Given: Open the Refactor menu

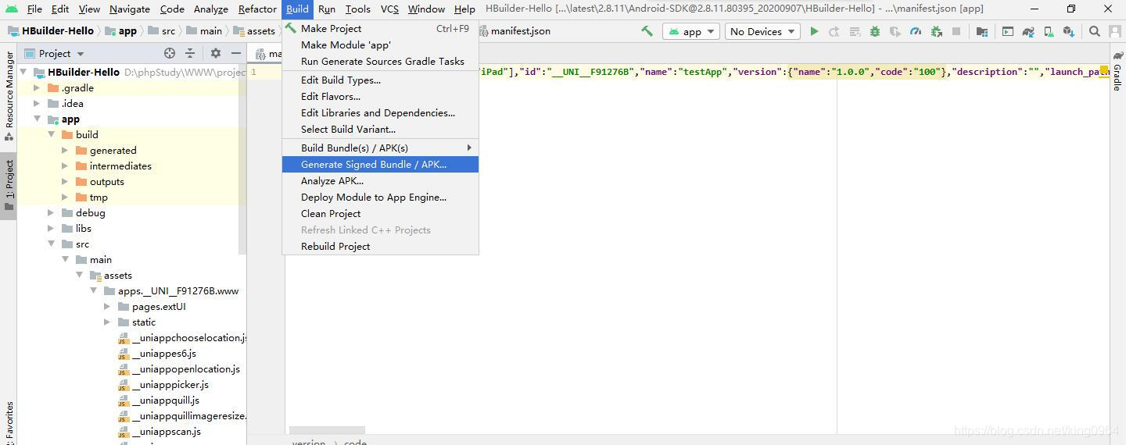Looking at the screenshot, I should pos(257,9).
